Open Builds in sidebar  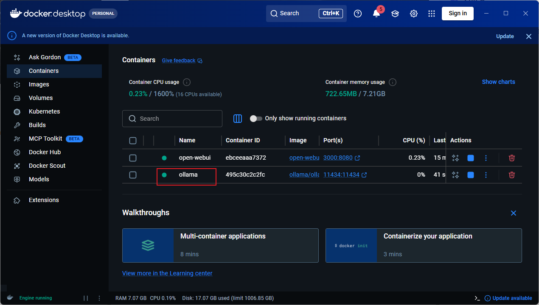coord(54,125)
